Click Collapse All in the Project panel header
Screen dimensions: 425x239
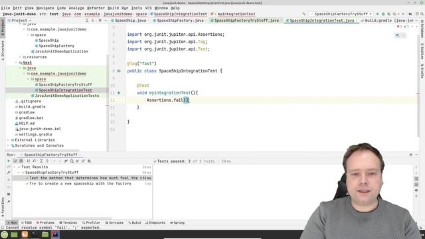pyautogui.click(x=93, y=21)
